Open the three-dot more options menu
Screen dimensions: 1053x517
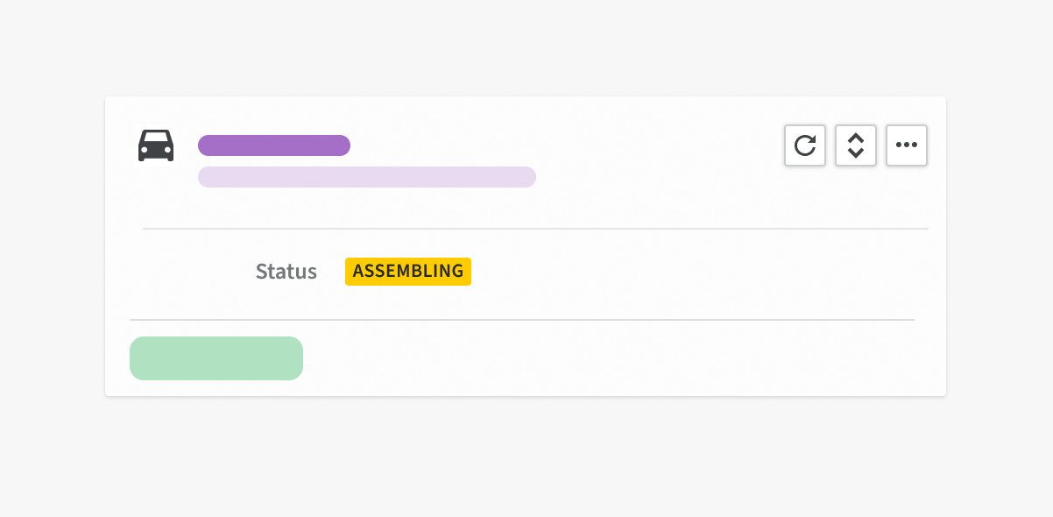(907, 145)
